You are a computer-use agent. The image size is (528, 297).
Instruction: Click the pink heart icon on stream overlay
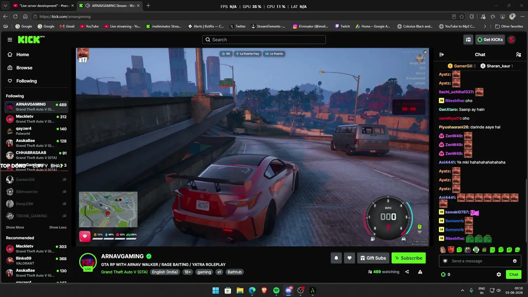(85, 236)
